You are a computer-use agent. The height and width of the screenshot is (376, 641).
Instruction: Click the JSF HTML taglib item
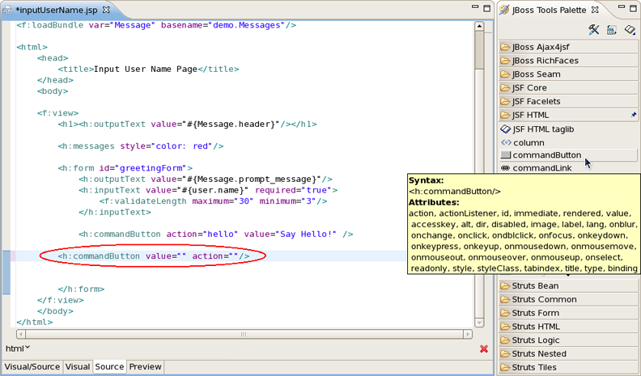(543, 129)
